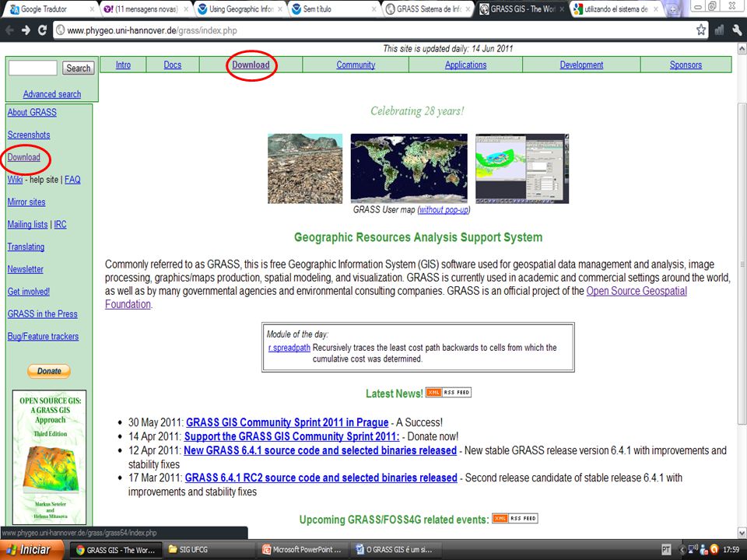Open the Chrome wrench settings menu

click(x=737, y=30)
